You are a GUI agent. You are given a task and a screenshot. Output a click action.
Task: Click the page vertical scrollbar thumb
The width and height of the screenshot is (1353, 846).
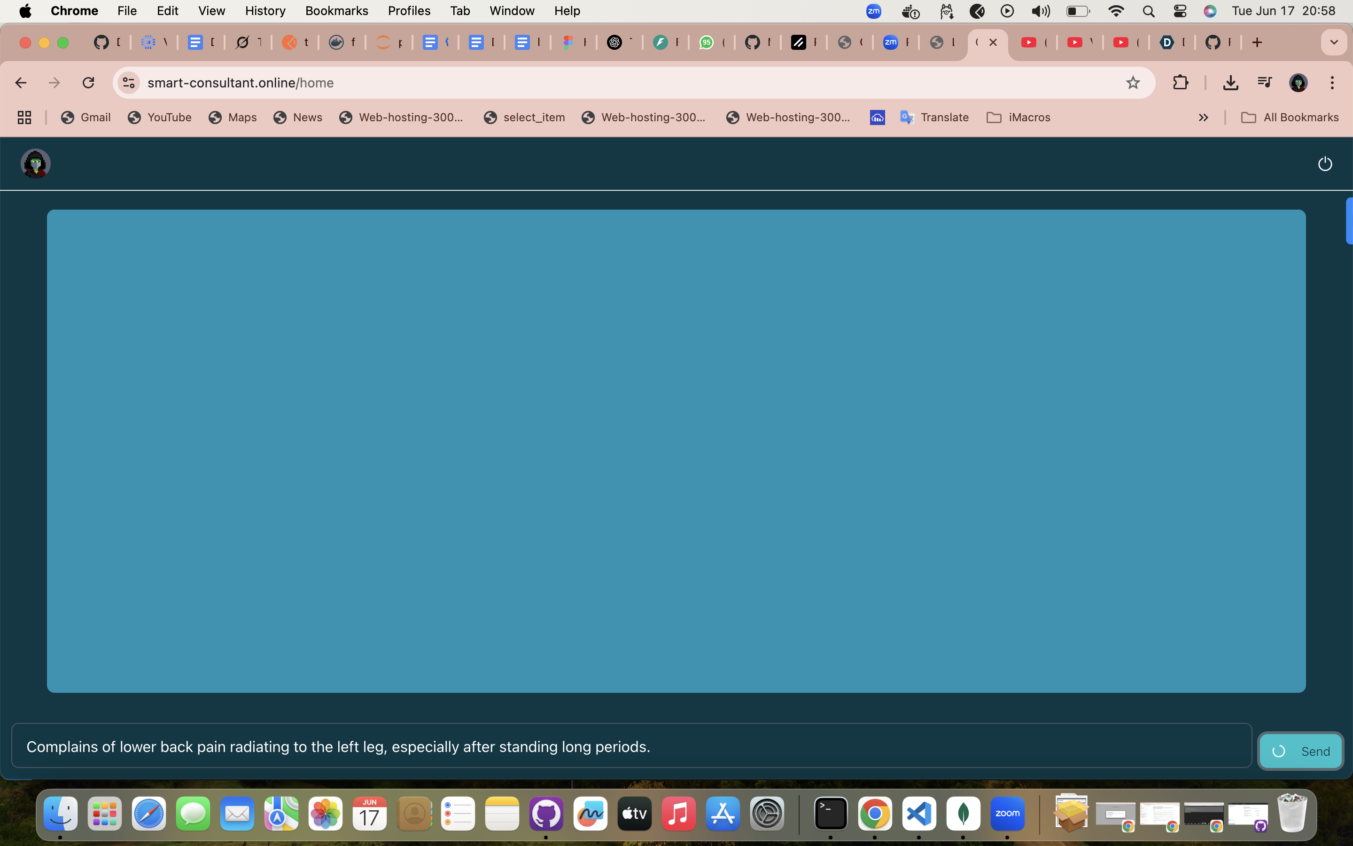click(1349, 221)
